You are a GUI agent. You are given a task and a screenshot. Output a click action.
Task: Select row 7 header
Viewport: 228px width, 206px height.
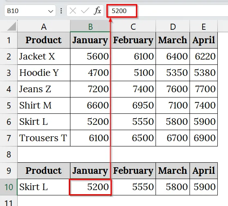[x=9, y=138]
